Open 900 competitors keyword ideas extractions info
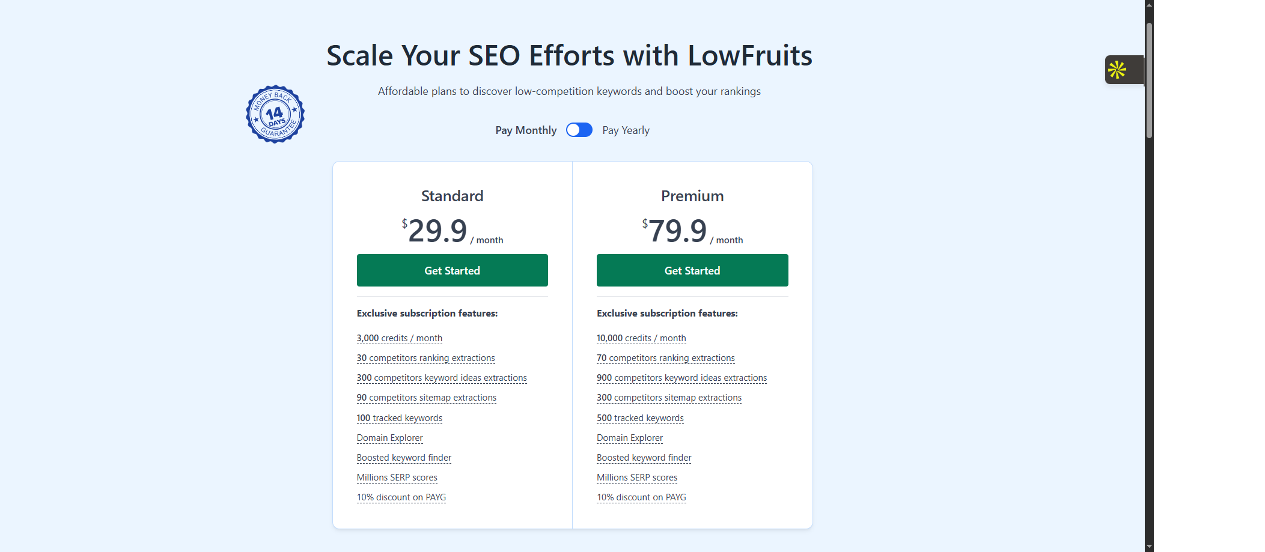The width and height of the screenshot is (1265, 552). pos(682,378)
